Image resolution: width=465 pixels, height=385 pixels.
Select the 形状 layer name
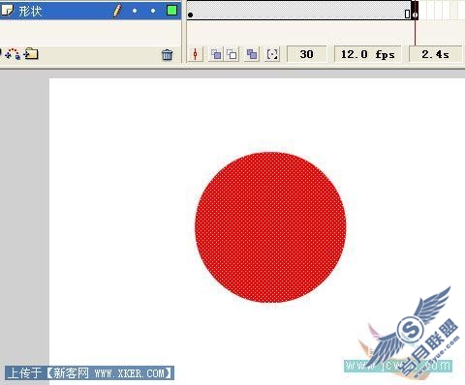tap(30, 11)
